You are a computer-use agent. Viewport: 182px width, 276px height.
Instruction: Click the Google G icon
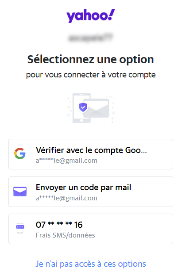[x=20, y=153]
